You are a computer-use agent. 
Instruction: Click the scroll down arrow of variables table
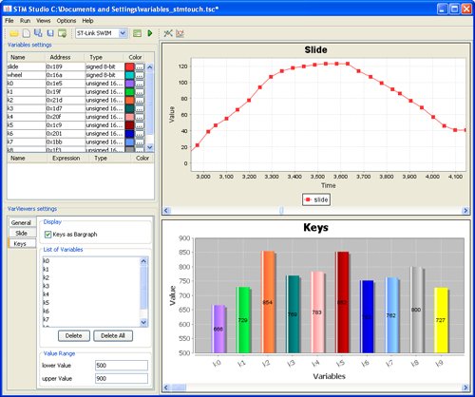[150, 147]
